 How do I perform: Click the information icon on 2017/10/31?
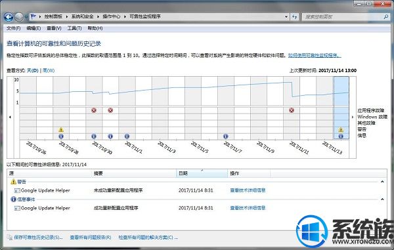(110, 136)
